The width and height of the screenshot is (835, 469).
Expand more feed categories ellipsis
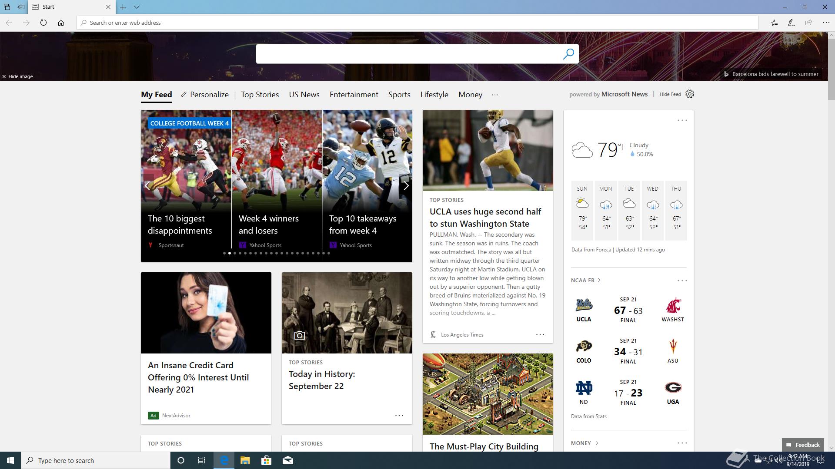coord(495,95)
